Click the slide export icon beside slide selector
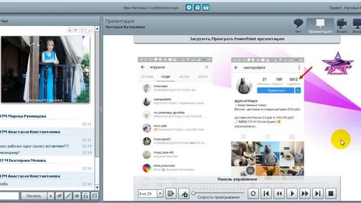The width and height of the screenshot is (361, 203). pyautogui.click(x=171, y=193)
